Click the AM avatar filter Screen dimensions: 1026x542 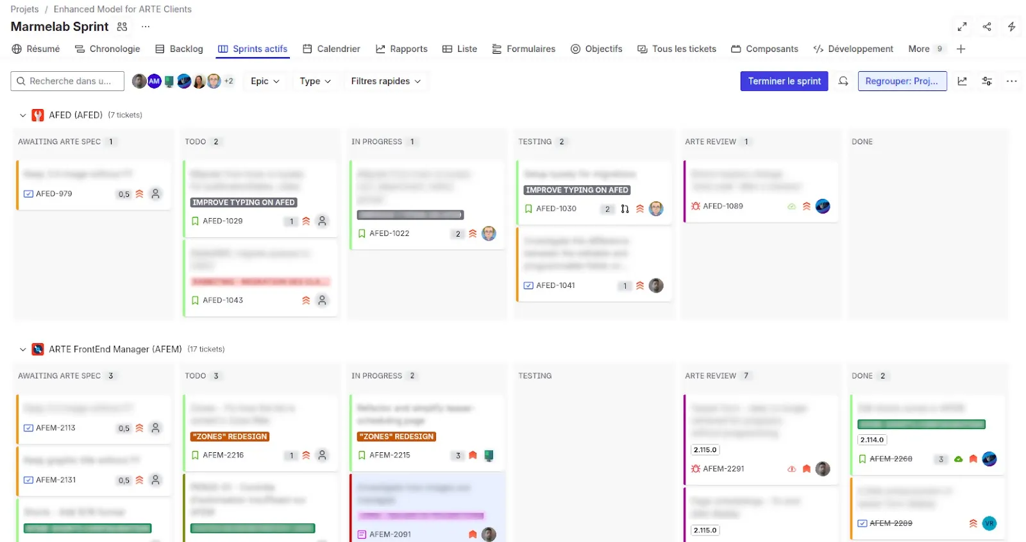(x=154, y=81)
